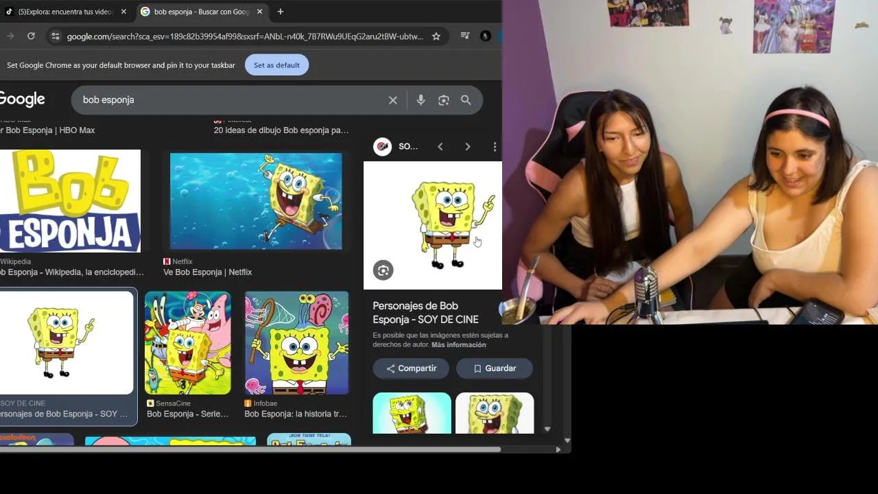This screenshot has width=878, height=494.
Task: Click the page vertical scroll down arrow
Action: pos(567,440)
